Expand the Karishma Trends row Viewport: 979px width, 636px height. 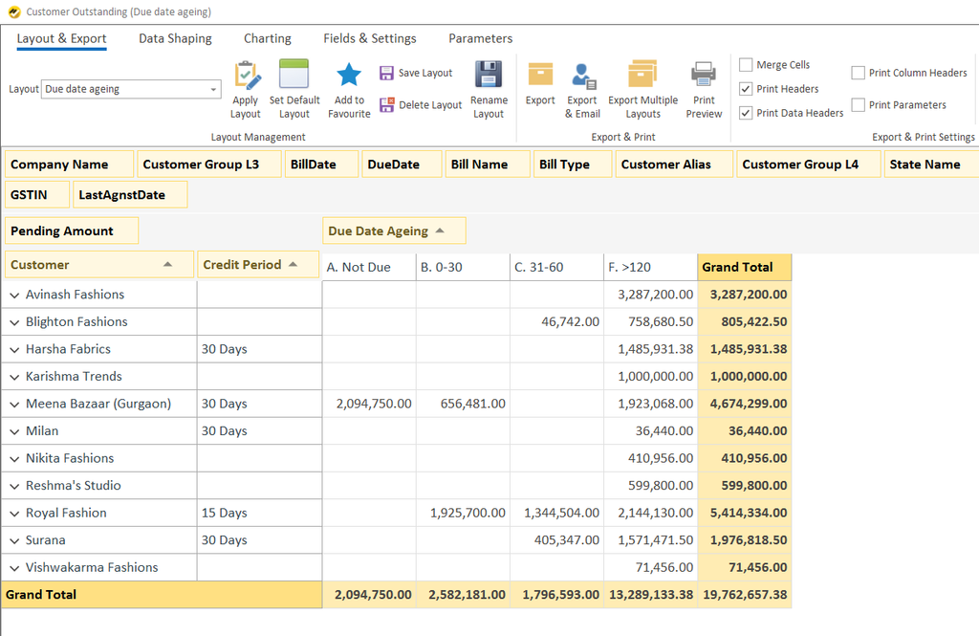pos(14,377)
